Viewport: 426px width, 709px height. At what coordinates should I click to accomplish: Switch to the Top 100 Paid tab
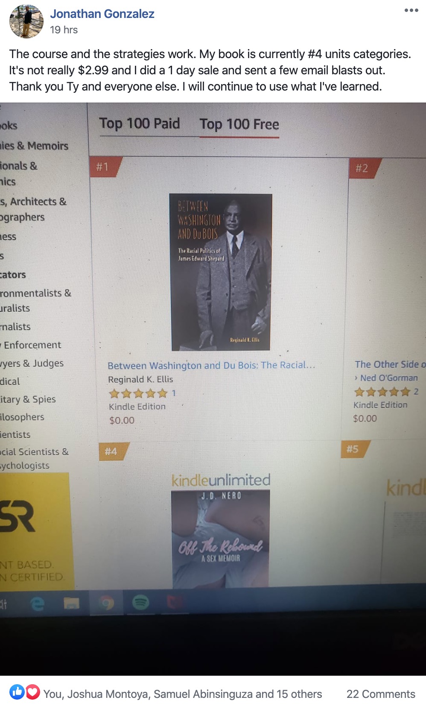(x=140, y=123)
